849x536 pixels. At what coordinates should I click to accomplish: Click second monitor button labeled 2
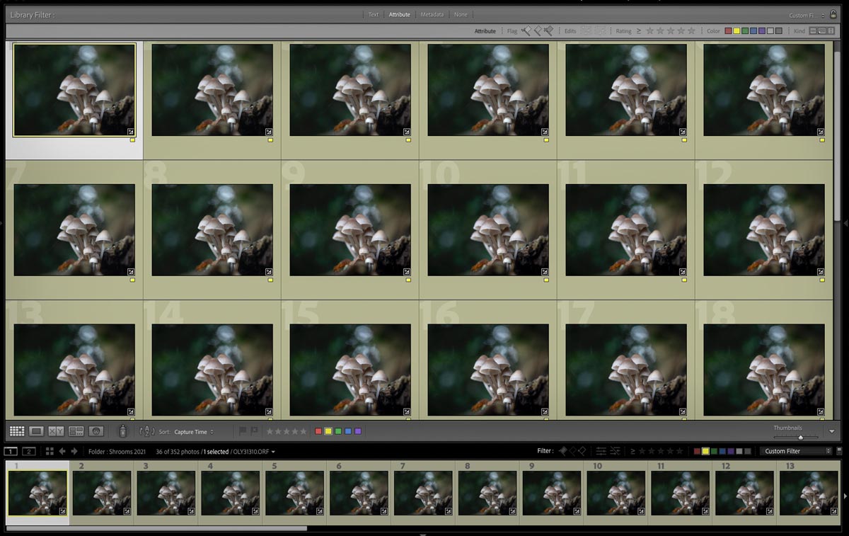(29, 451)
